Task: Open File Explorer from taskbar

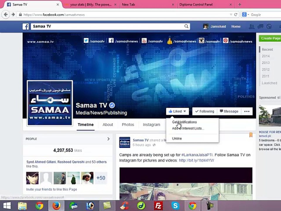Action: coord(23,206)
